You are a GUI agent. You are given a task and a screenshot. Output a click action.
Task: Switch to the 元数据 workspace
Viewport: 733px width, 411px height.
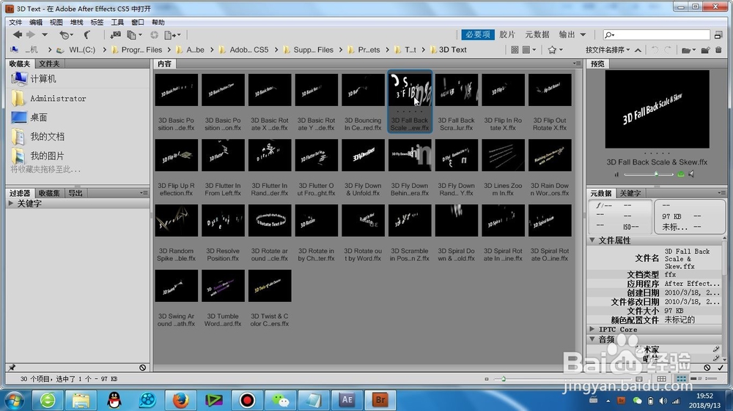[537, 34]
